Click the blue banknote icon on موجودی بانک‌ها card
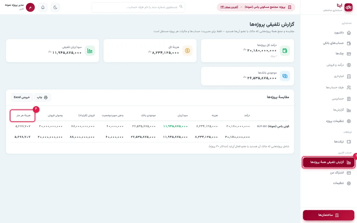The height and width of the screenshot is (223, 357). 285,76
